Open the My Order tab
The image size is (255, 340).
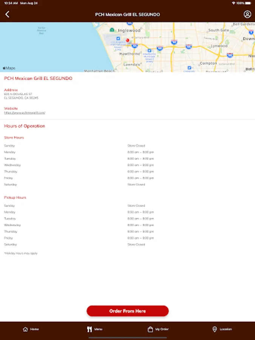[158, 329]
